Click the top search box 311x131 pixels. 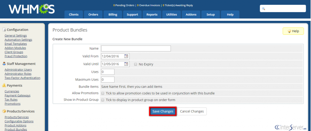coord(283,9)
